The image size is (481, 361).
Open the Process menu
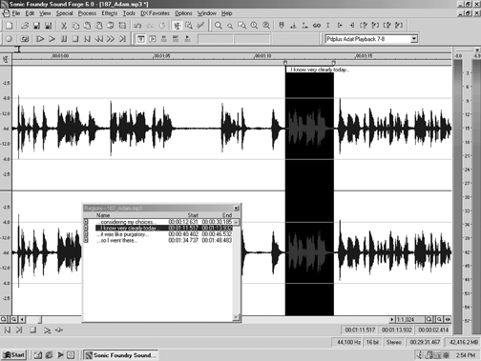[x=87, y=13]
